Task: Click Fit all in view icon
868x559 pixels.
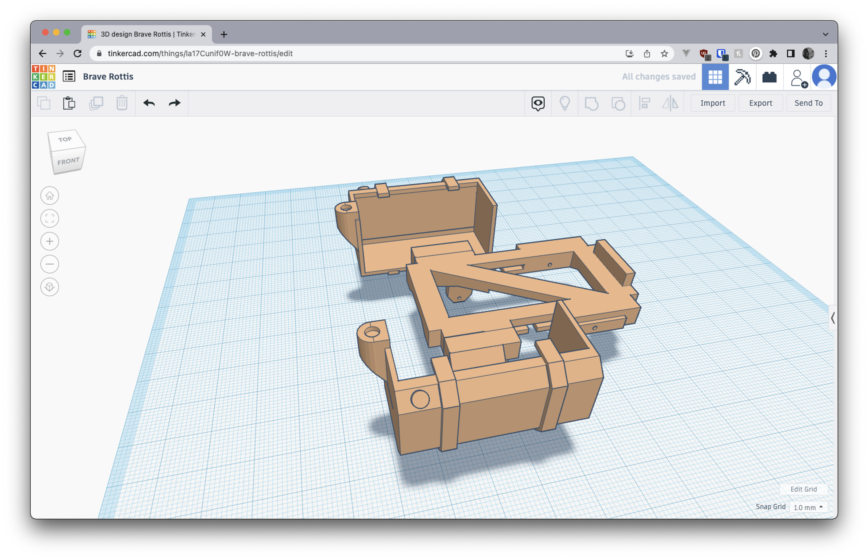Action: coord(50,219)
